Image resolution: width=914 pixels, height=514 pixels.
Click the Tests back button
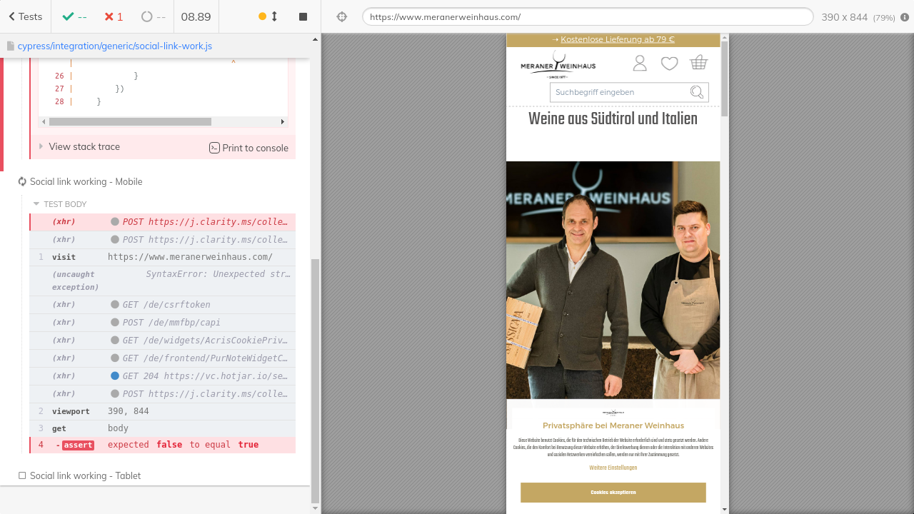click(x=25, y=16)
